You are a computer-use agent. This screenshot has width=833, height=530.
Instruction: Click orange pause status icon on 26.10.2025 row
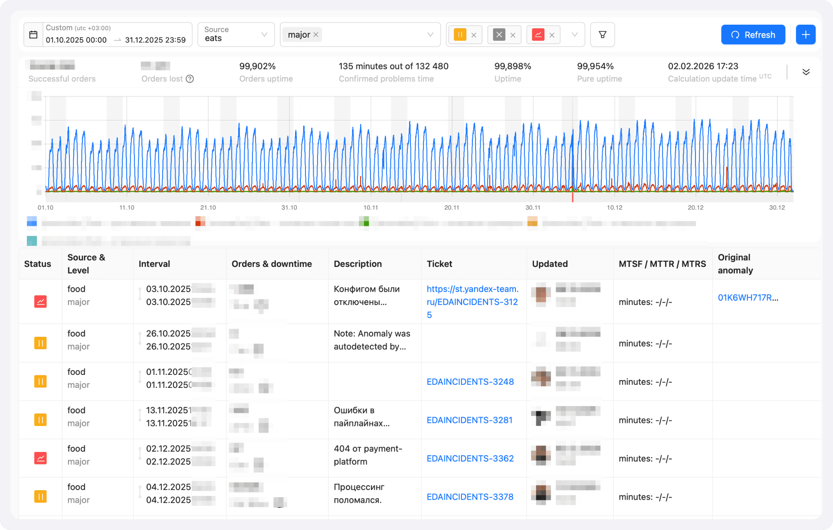(40, 343)
